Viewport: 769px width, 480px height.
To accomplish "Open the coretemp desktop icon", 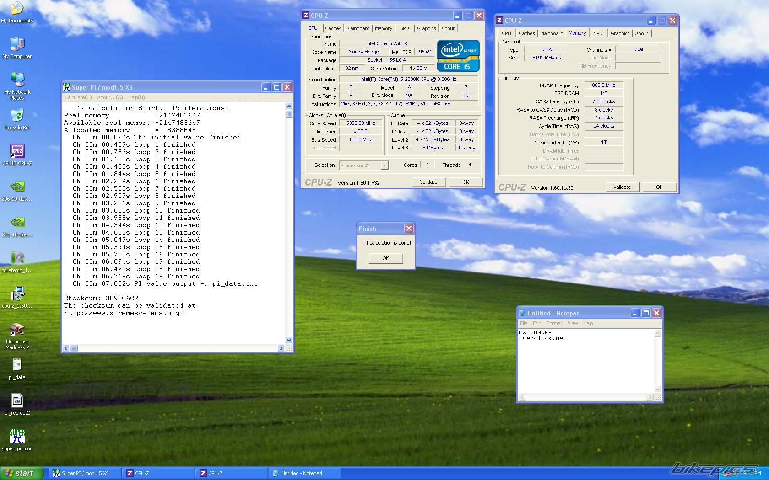I will pos(17,259).
